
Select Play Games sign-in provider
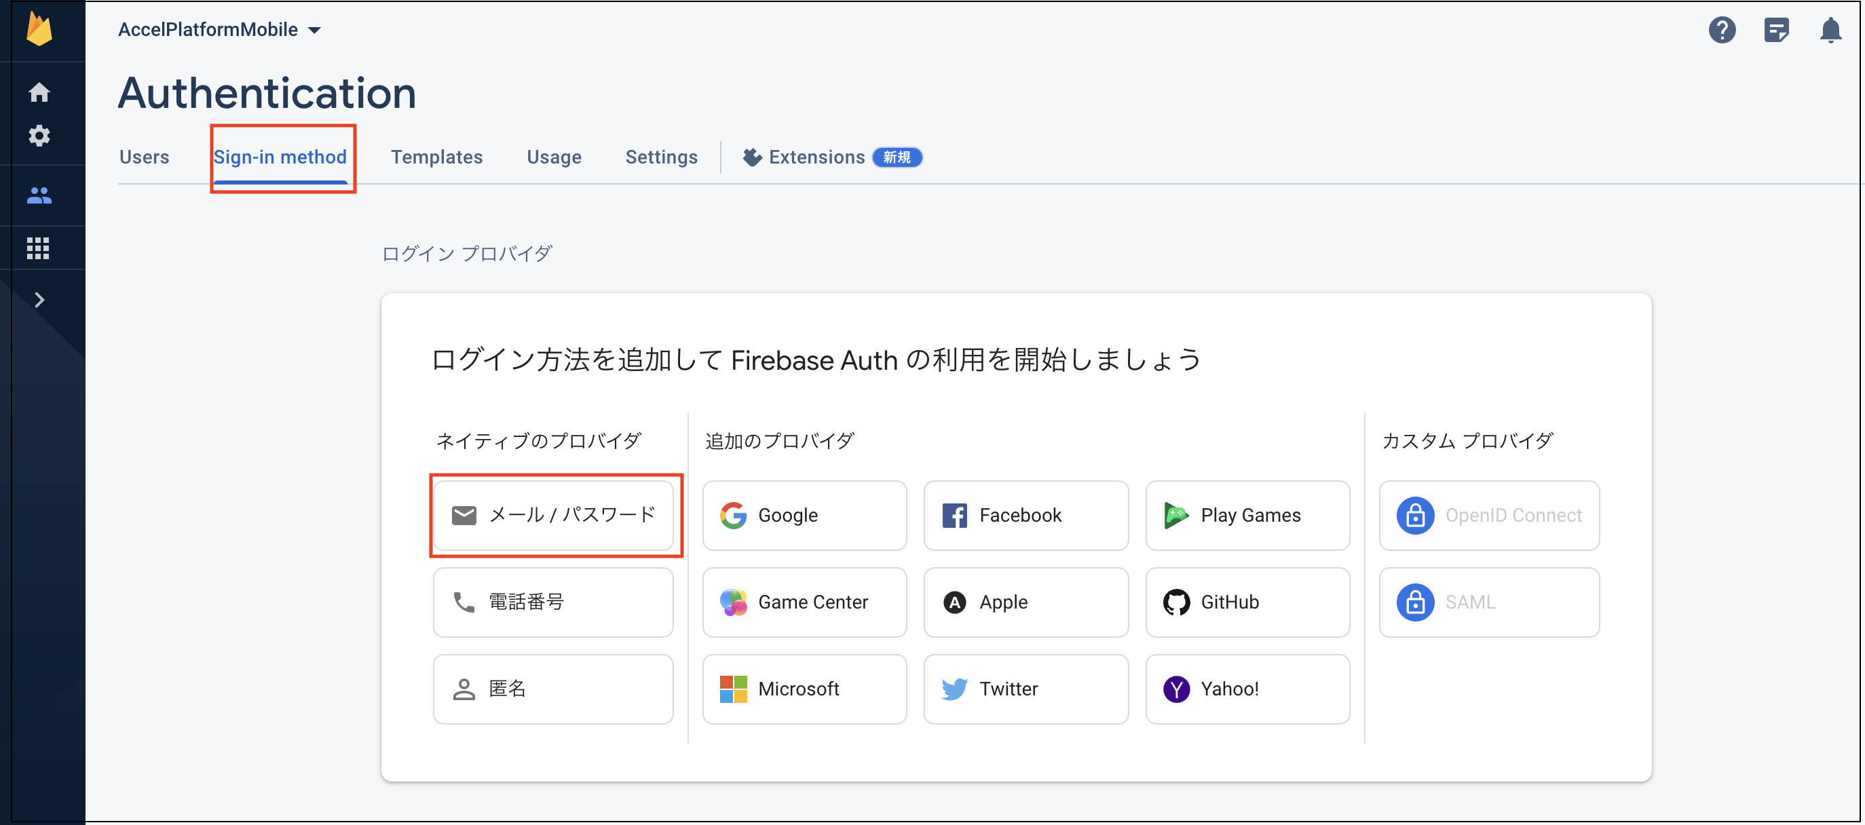(1247, 515)
